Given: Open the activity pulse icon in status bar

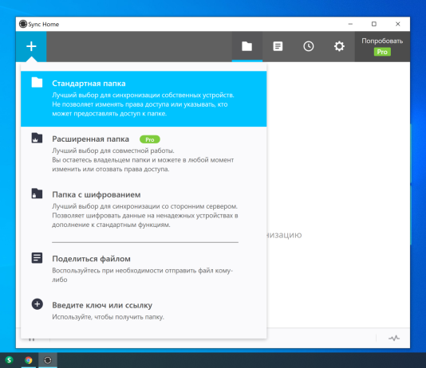Looking at the screenshot, I should point(394,338).
